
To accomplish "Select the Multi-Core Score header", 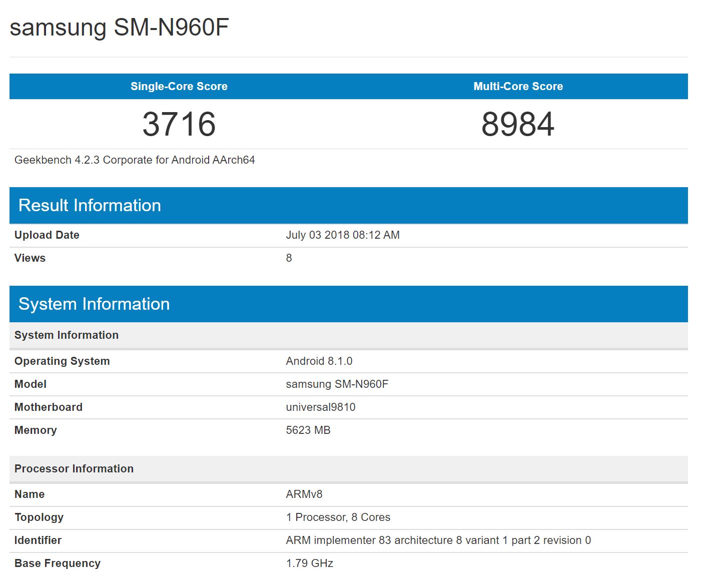I will (x=518, y=86).
